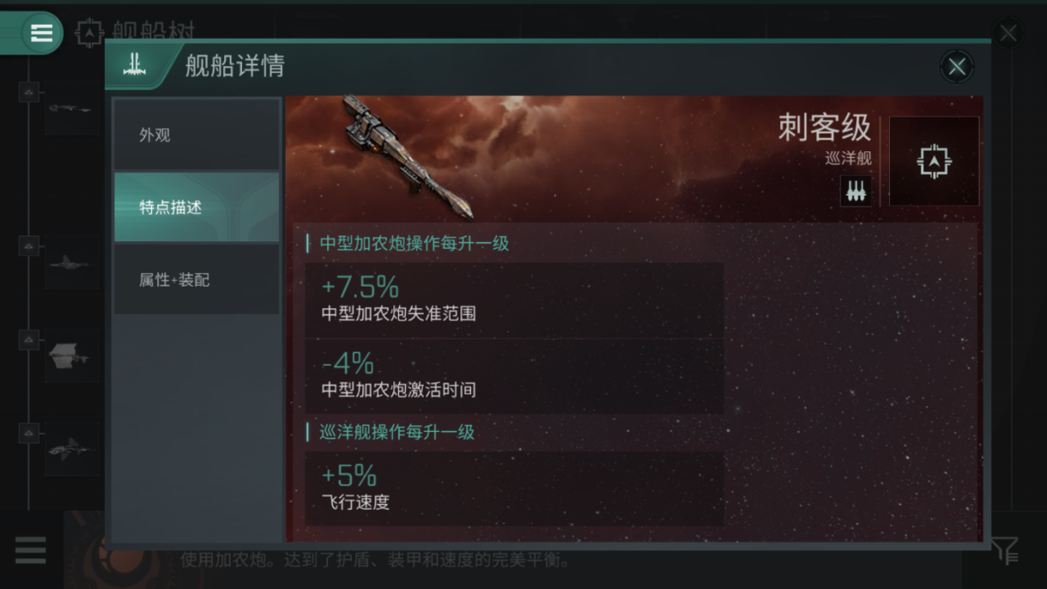Open the filter funnel icon at bottom right
Image resolution: width=1047 pixels, height=589 pixels.
click(1005, 550)
